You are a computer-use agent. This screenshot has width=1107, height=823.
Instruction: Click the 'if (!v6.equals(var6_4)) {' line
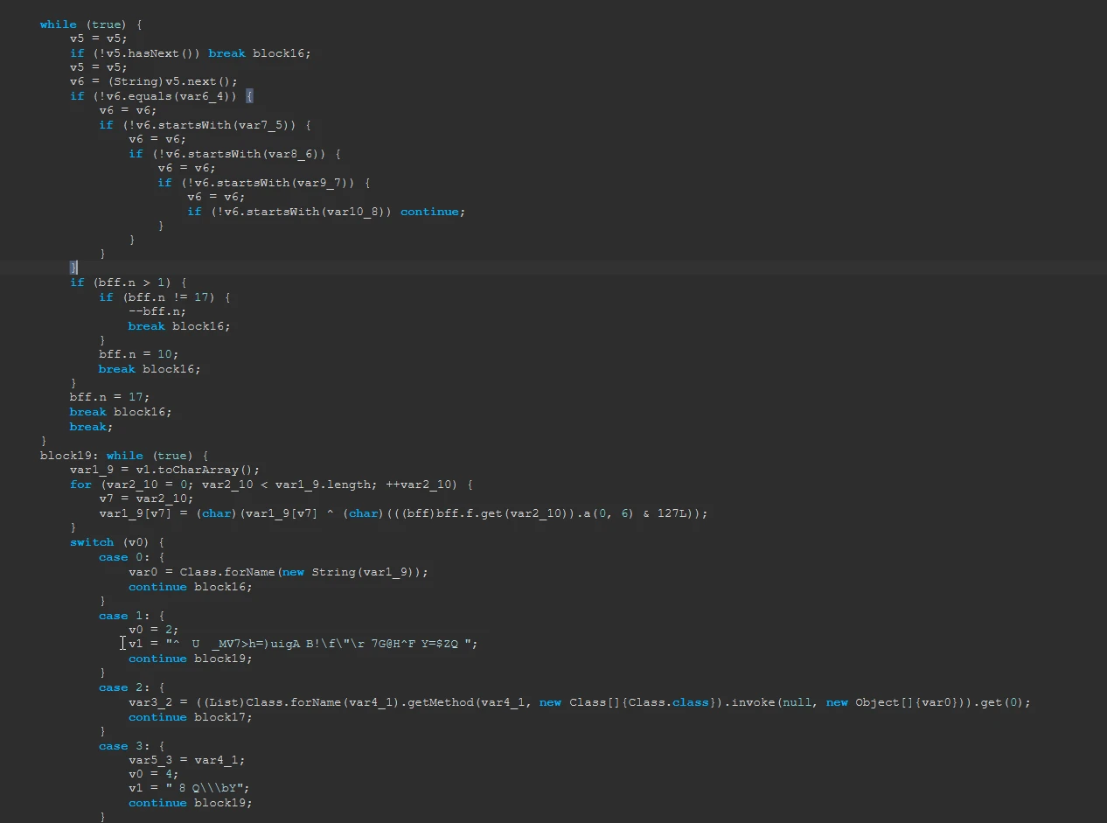click(162, 96)
